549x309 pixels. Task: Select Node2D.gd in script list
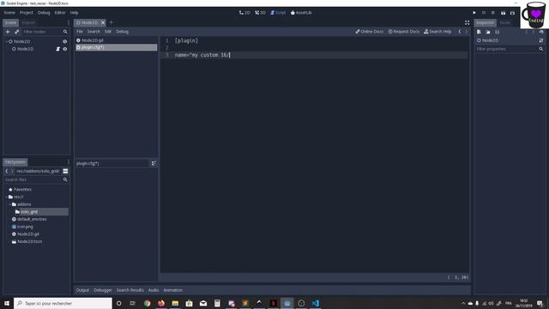tap(117, 40)
